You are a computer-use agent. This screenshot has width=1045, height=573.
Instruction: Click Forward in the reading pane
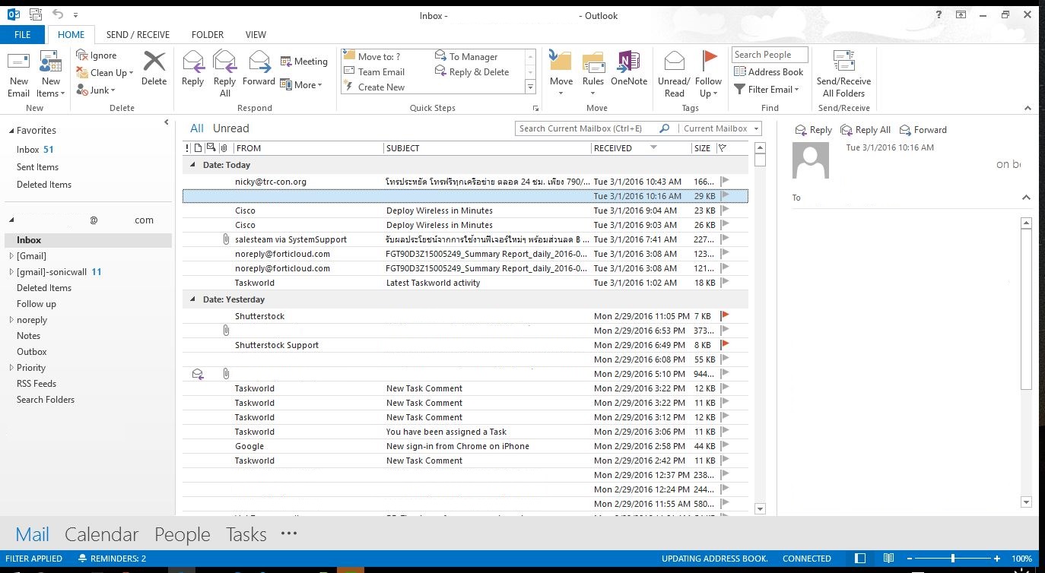(923, 130)
